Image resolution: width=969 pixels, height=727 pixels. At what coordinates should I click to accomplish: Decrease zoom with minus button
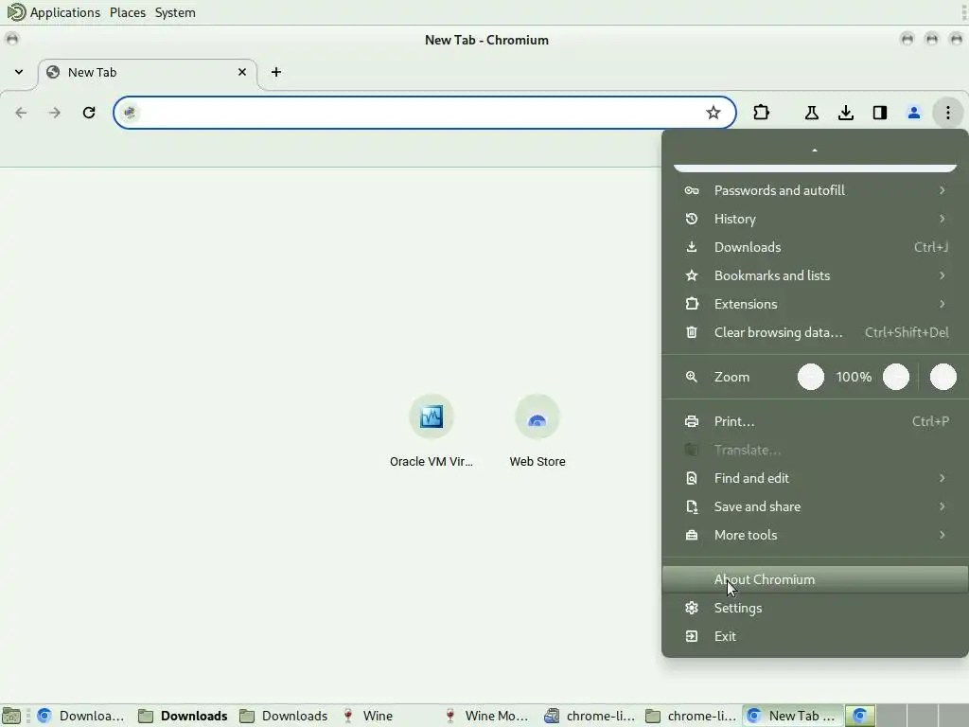click(x=811, y=377)
